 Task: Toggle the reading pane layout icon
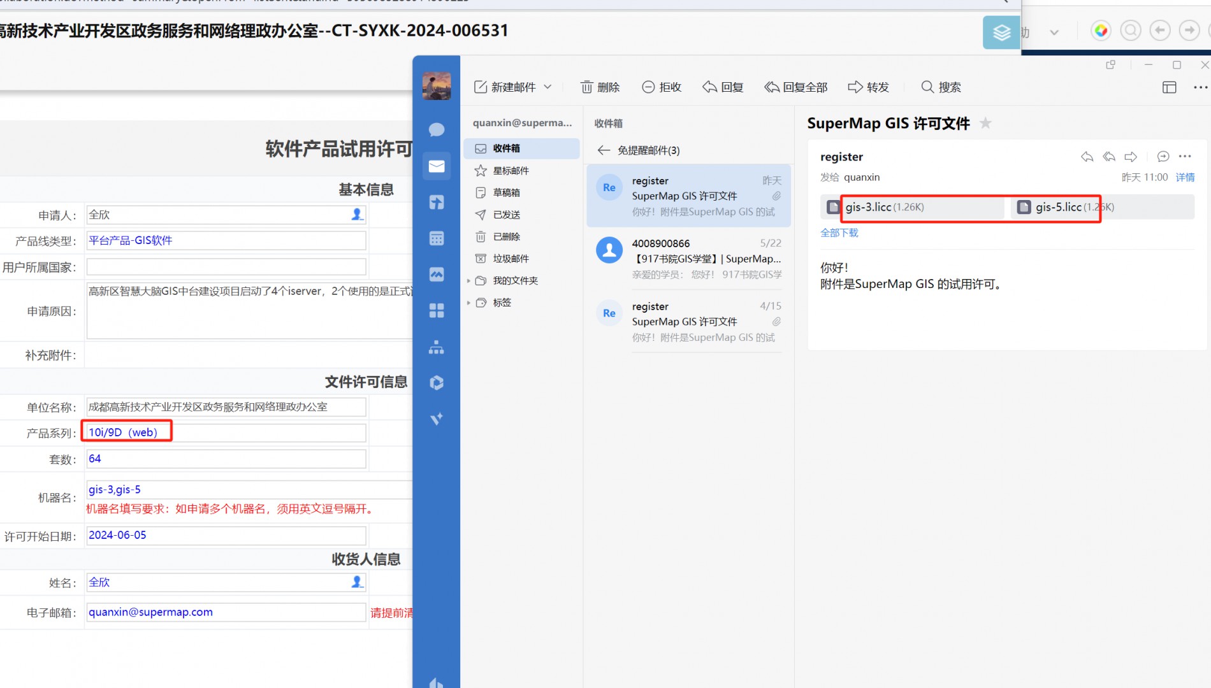point(1169,87)
